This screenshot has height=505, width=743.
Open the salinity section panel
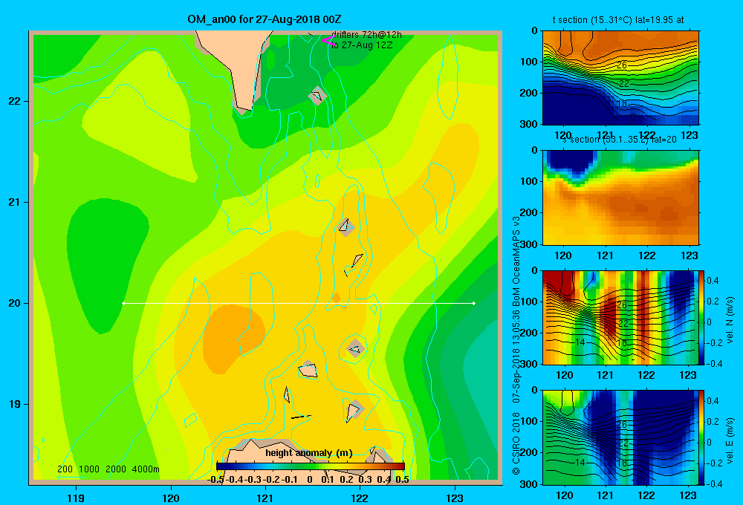point(620,198)
